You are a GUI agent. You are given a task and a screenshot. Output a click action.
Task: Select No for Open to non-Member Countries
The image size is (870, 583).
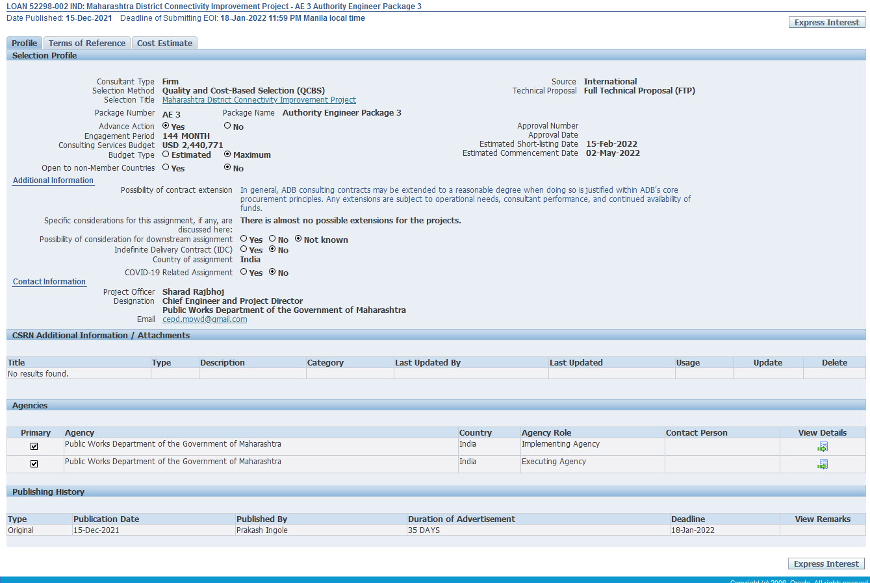click(x=227, y=167)
